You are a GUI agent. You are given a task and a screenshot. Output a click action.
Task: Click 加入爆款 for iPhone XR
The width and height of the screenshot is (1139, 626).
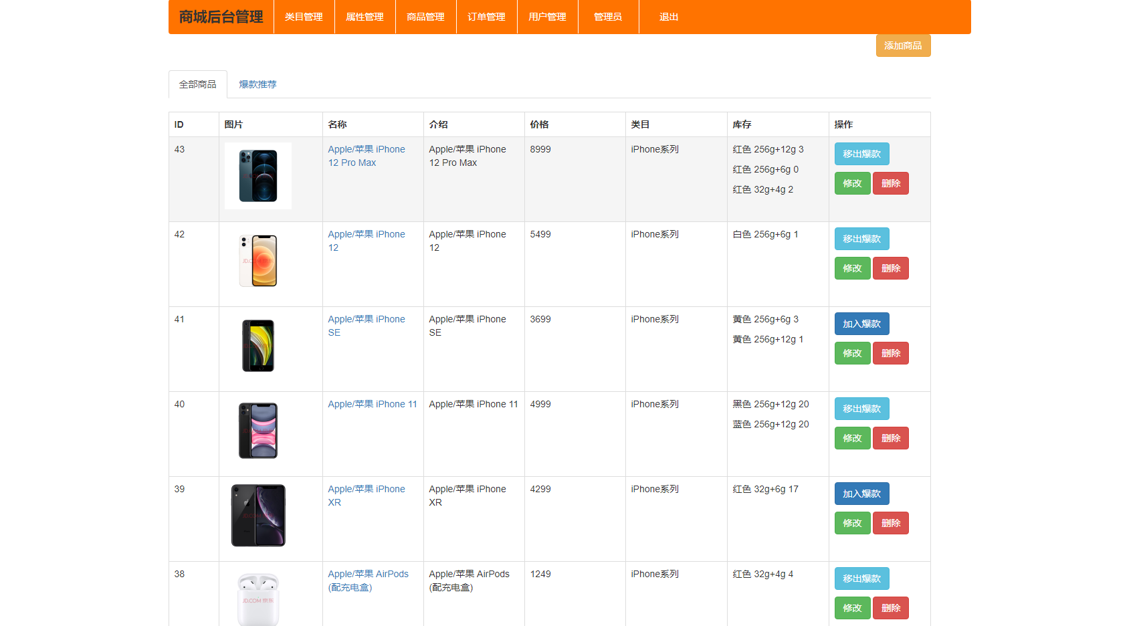click(x=861, y=494)
